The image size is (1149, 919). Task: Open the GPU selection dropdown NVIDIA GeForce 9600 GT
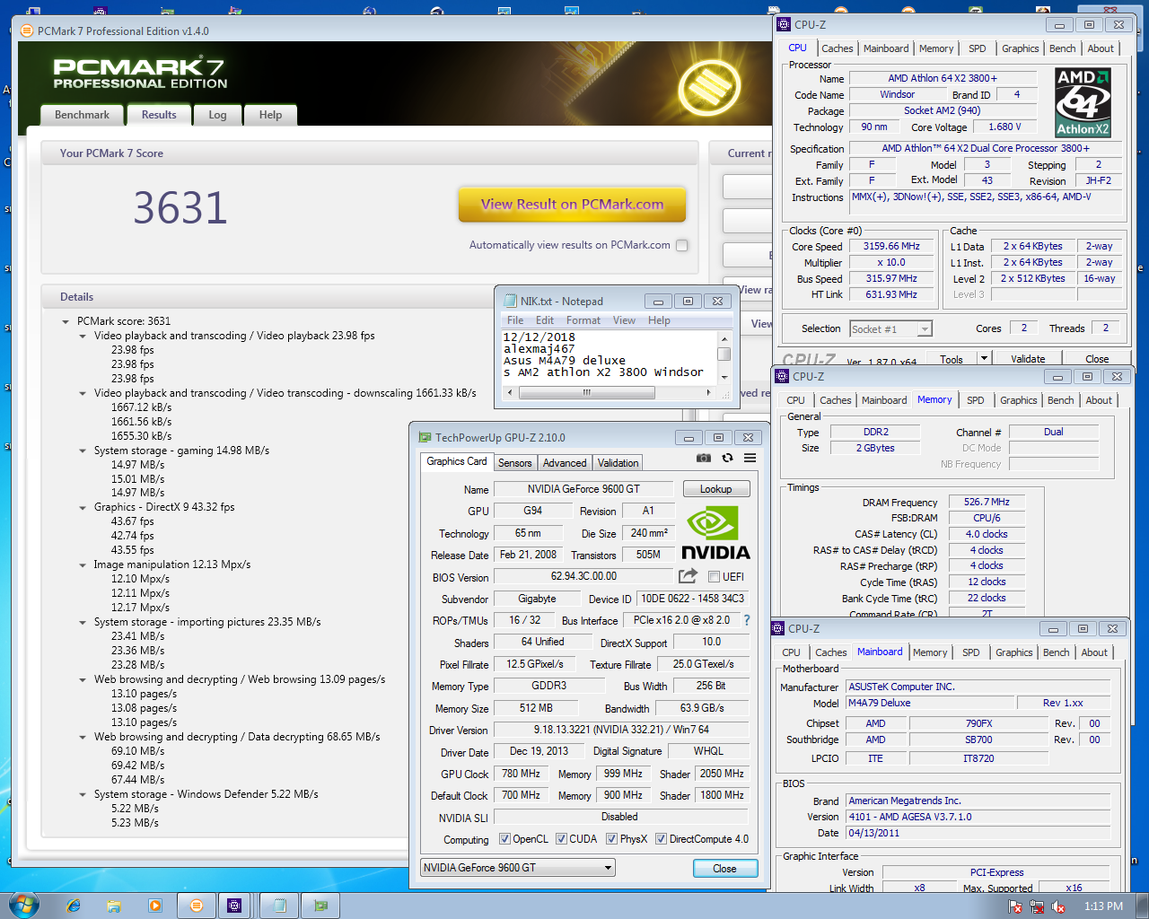pos(518,868)
